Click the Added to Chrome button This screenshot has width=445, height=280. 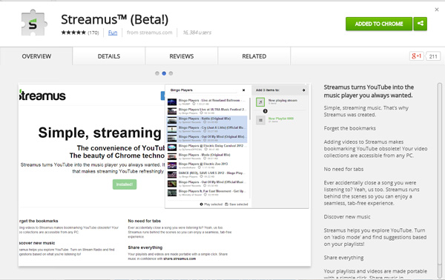(x=379, y=24)
